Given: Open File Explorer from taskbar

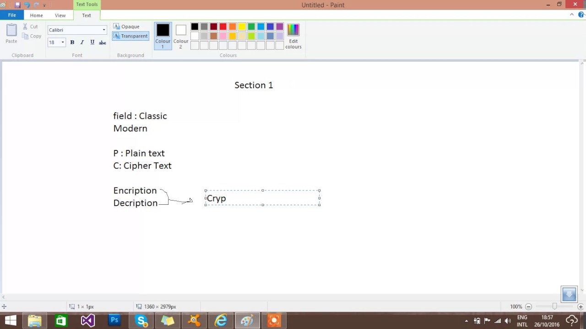Looking at the screenshot, I should 35,321.
